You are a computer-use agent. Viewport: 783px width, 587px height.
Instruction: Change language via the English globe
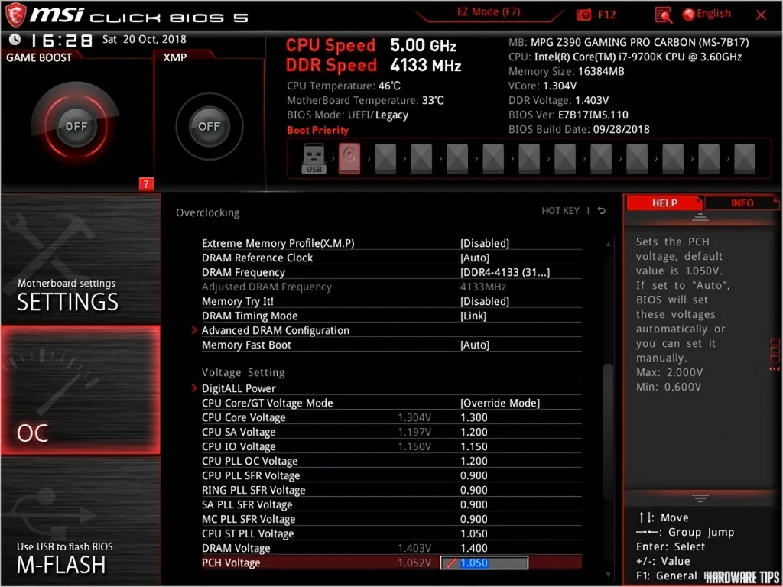pyautogui.click(x=707, y=14)
